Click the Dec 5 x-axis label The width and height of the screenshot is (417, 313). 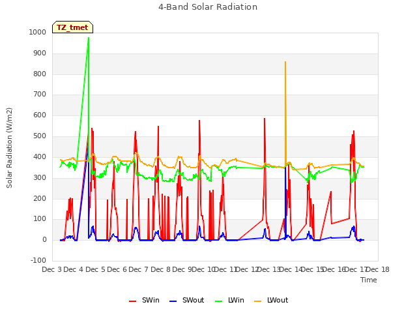[96, 269]
